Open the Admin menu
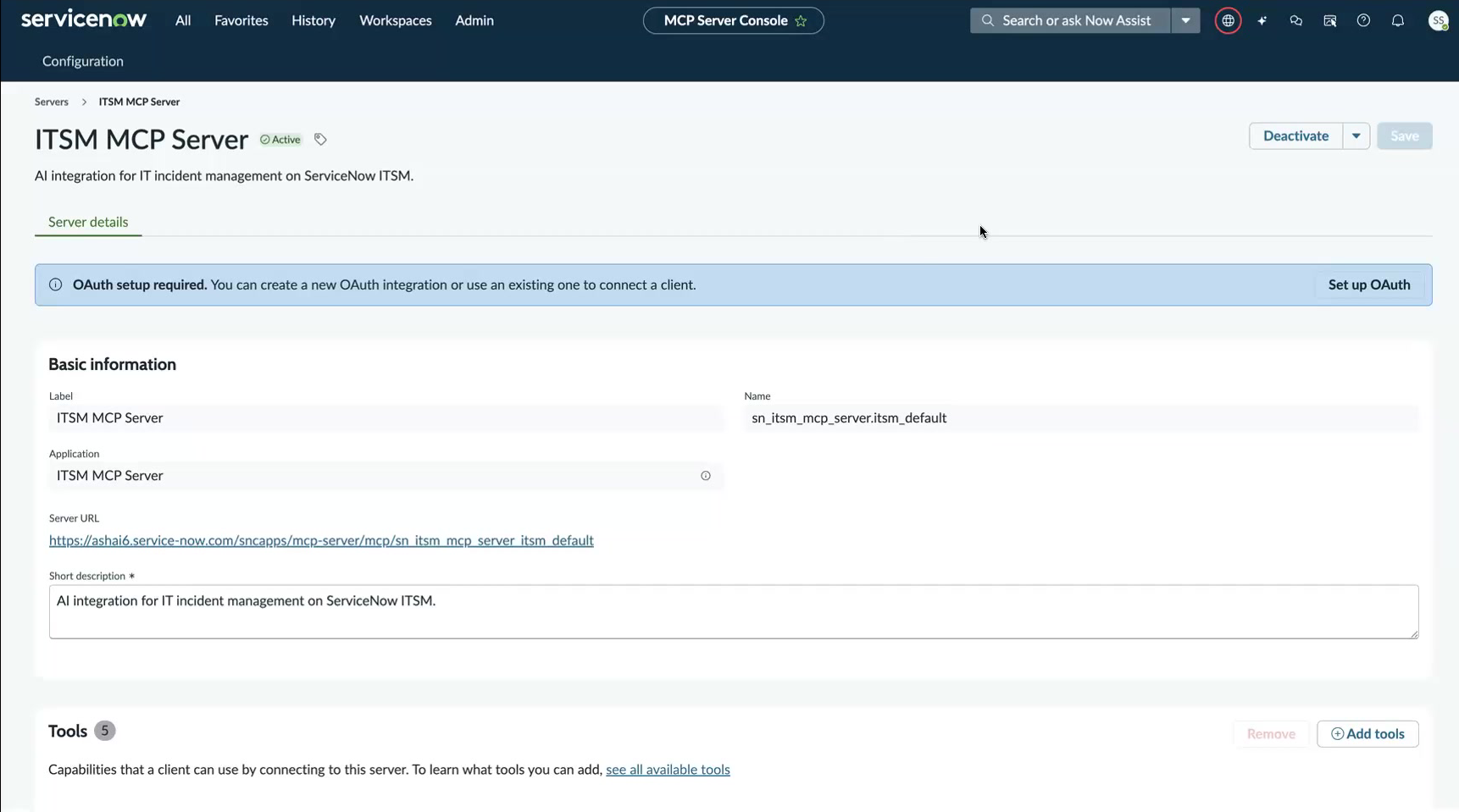 [x=474, y=20]
